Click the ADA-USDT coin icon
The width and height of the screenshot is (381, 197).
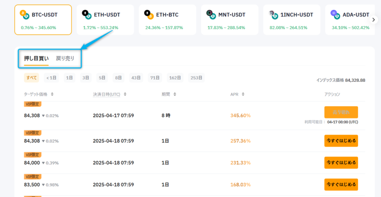(x=335, y=15)
